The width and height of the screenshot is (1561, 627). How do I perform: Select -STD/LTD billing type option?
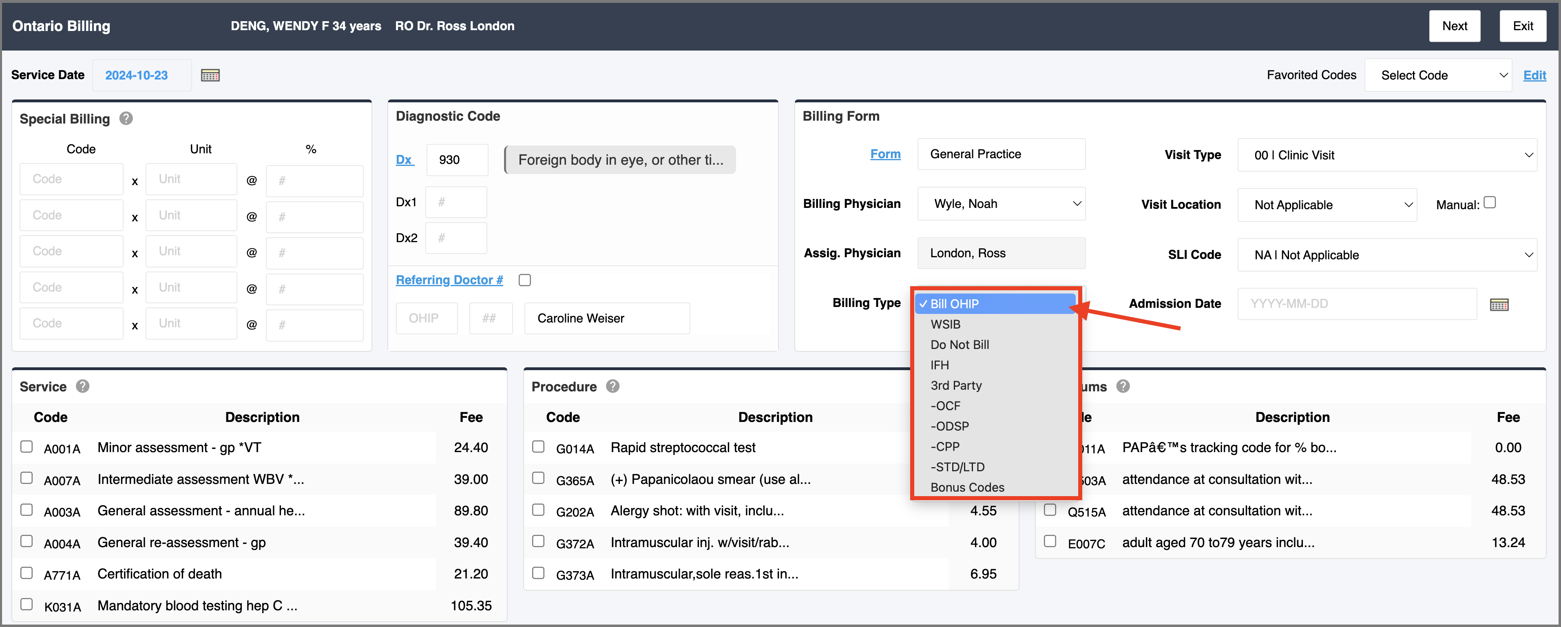point(996,467)
